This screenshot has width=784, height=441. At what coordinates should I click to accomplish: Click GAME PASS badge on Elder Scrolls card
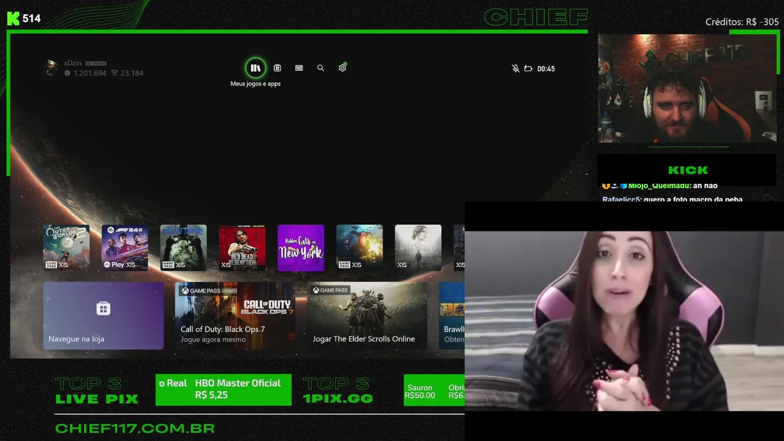[x=330, y=290]
